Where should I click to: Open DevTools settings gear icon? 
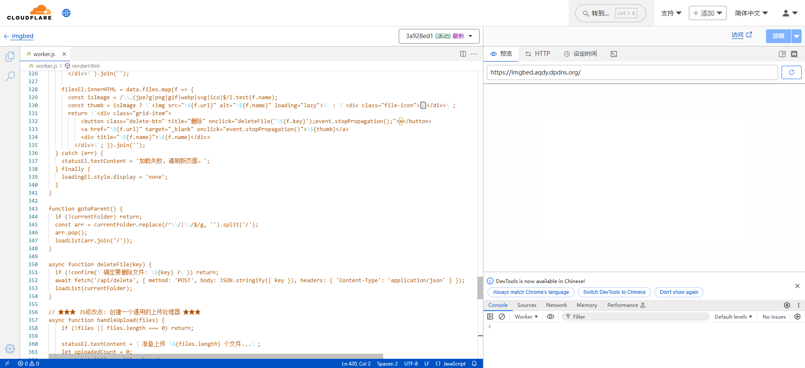(x=787, y=305)
